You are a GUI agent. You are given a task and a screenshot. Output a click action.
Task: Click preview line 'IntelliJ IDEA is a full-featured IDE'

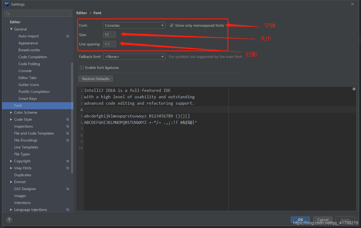127,90
